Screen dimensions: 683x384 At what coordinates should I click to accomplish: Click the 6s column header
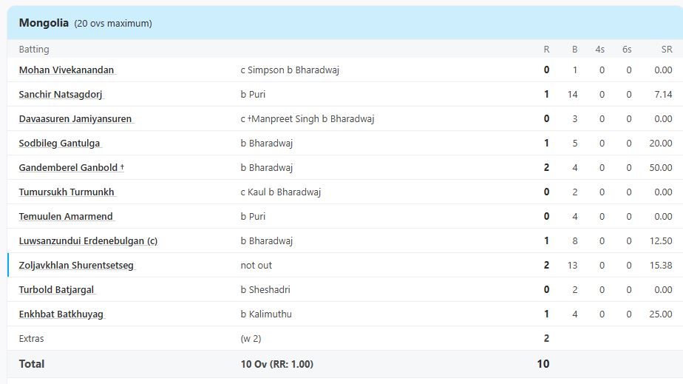pyautogui.click(x=627, y=50)
